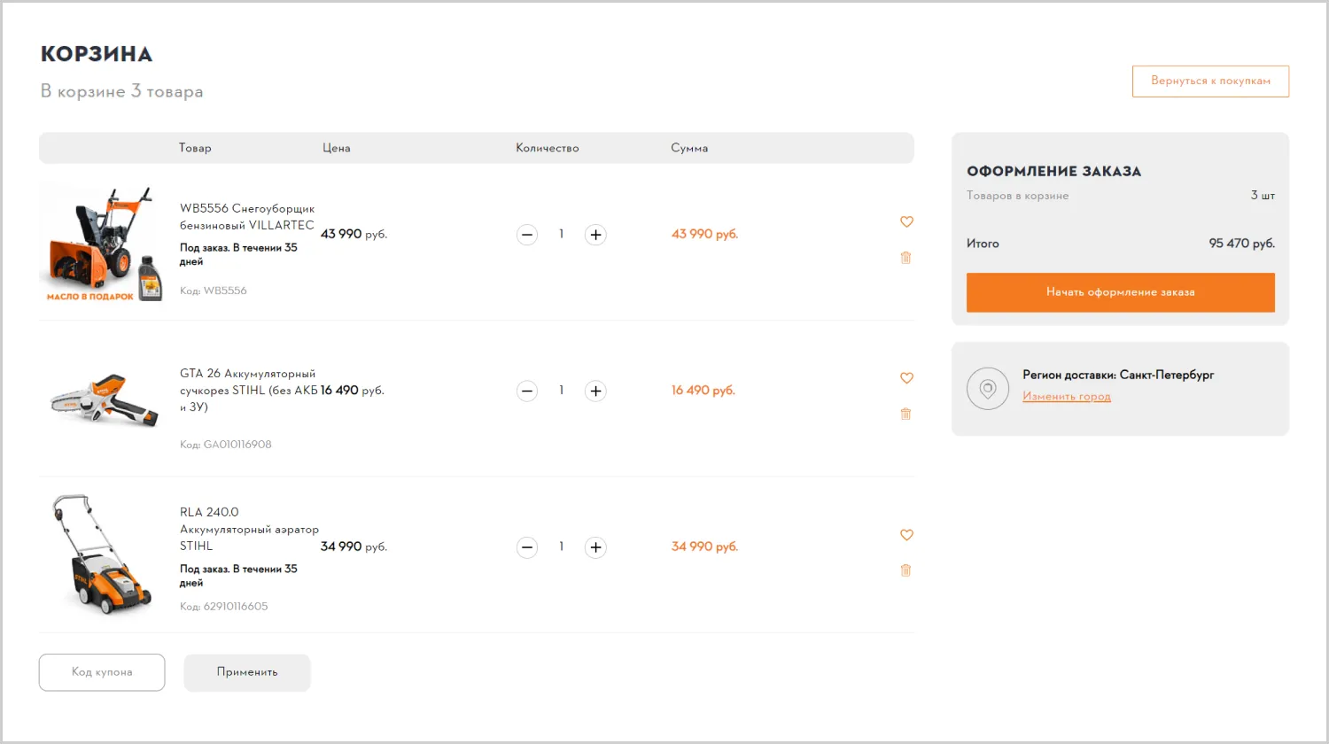This screenshot has width=1329, height=744.
Task: Decrease quantity of WB5556 snow blower
Action: [527, 235]
